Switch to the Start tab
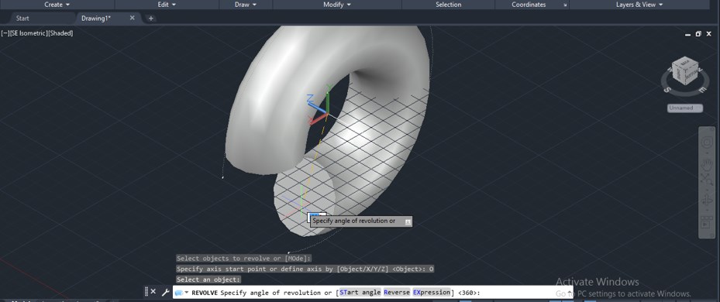The width and height of the screenshot is (720, 302). [22, 19]
